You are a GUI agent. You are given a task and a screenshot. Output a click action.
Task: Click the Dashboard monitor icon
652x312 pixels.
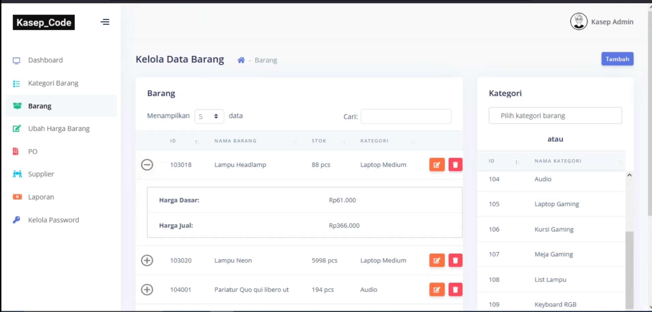pyautogui.click(x=16, y=60)
